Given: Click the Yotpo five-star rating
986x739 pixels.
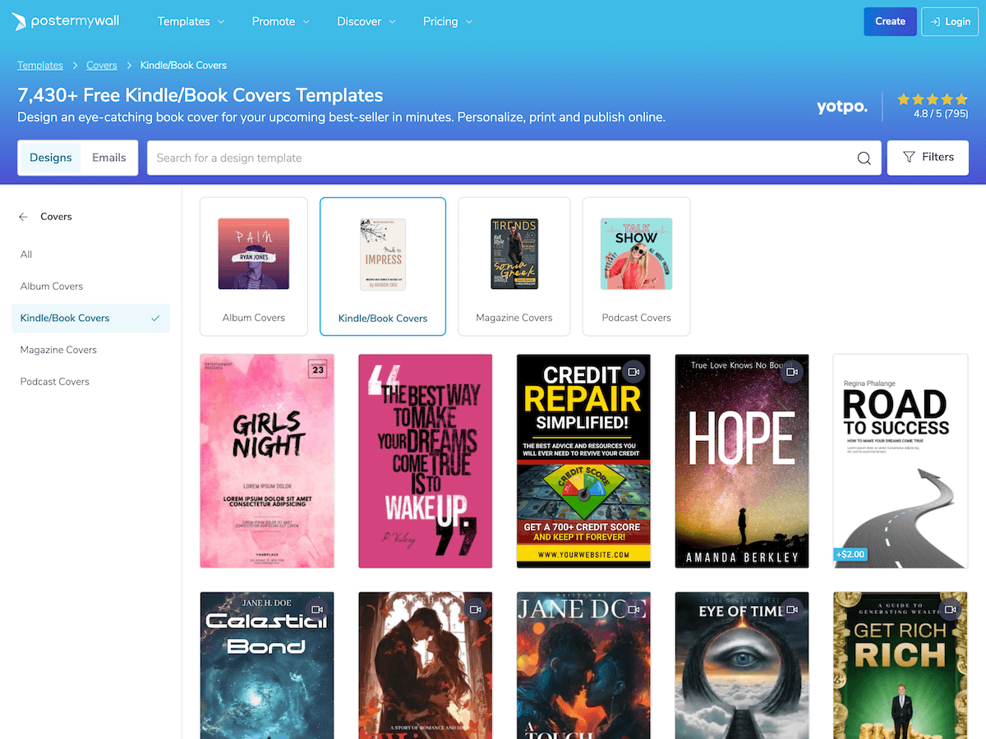Looking at the screenshot, I should (x=932, y=99).
